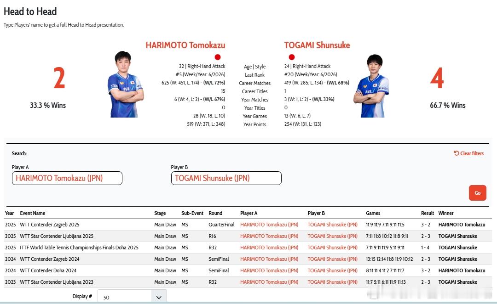
Task: Click the 33.3 % Wins text
Action: tap(48, 105)
